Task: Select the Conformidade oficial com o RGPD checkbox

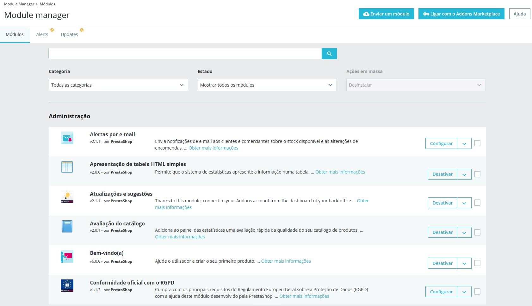Action: tap(477, 291)
